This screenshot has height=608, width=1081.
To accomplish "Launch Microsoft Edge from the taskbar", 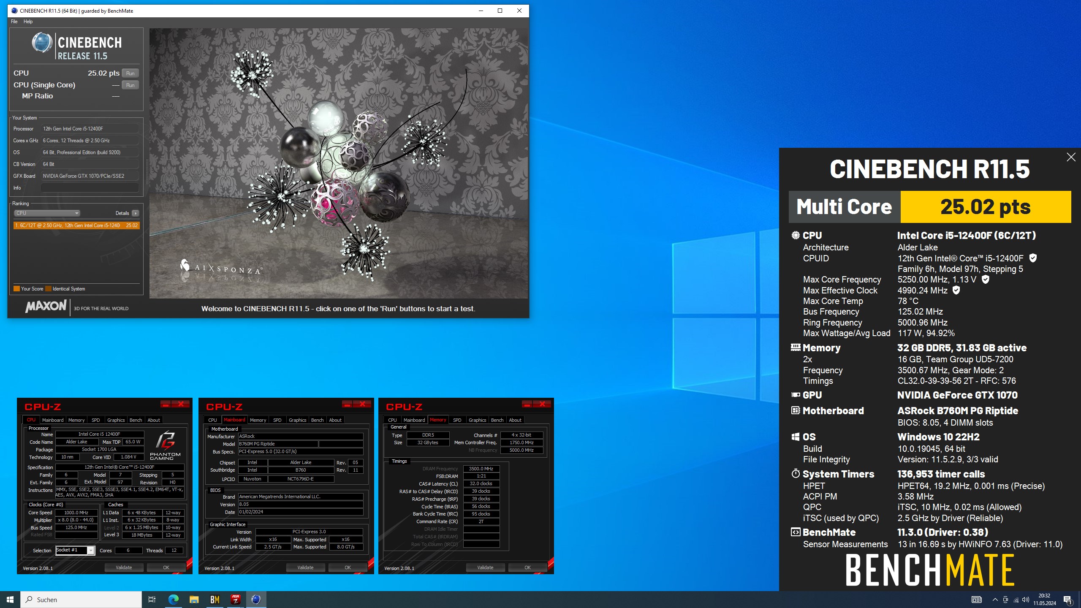I will point(173,600).
